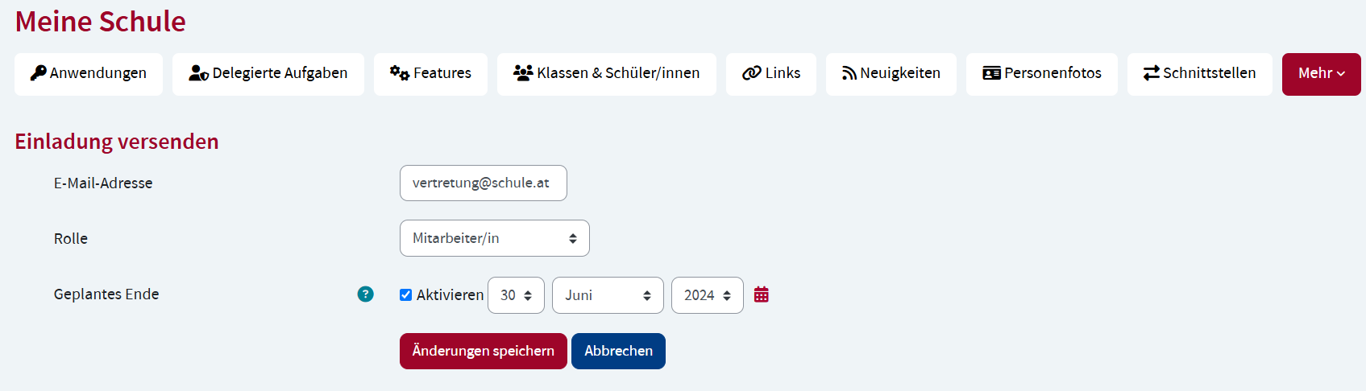Click the Abbrechen button
Image resolution: width=1366 pixels, height=391 pixels.
point(618,351)
